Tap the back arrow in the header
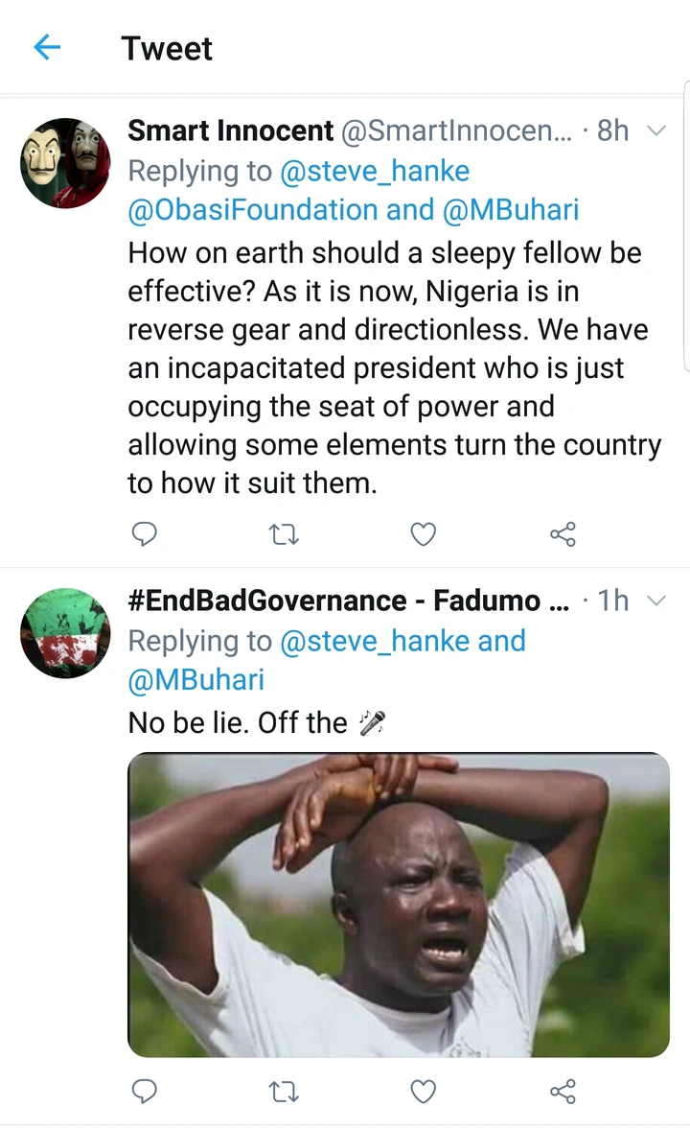Image resolution: width=690 pixels, height=1131 pixels. tap(47, 47)
